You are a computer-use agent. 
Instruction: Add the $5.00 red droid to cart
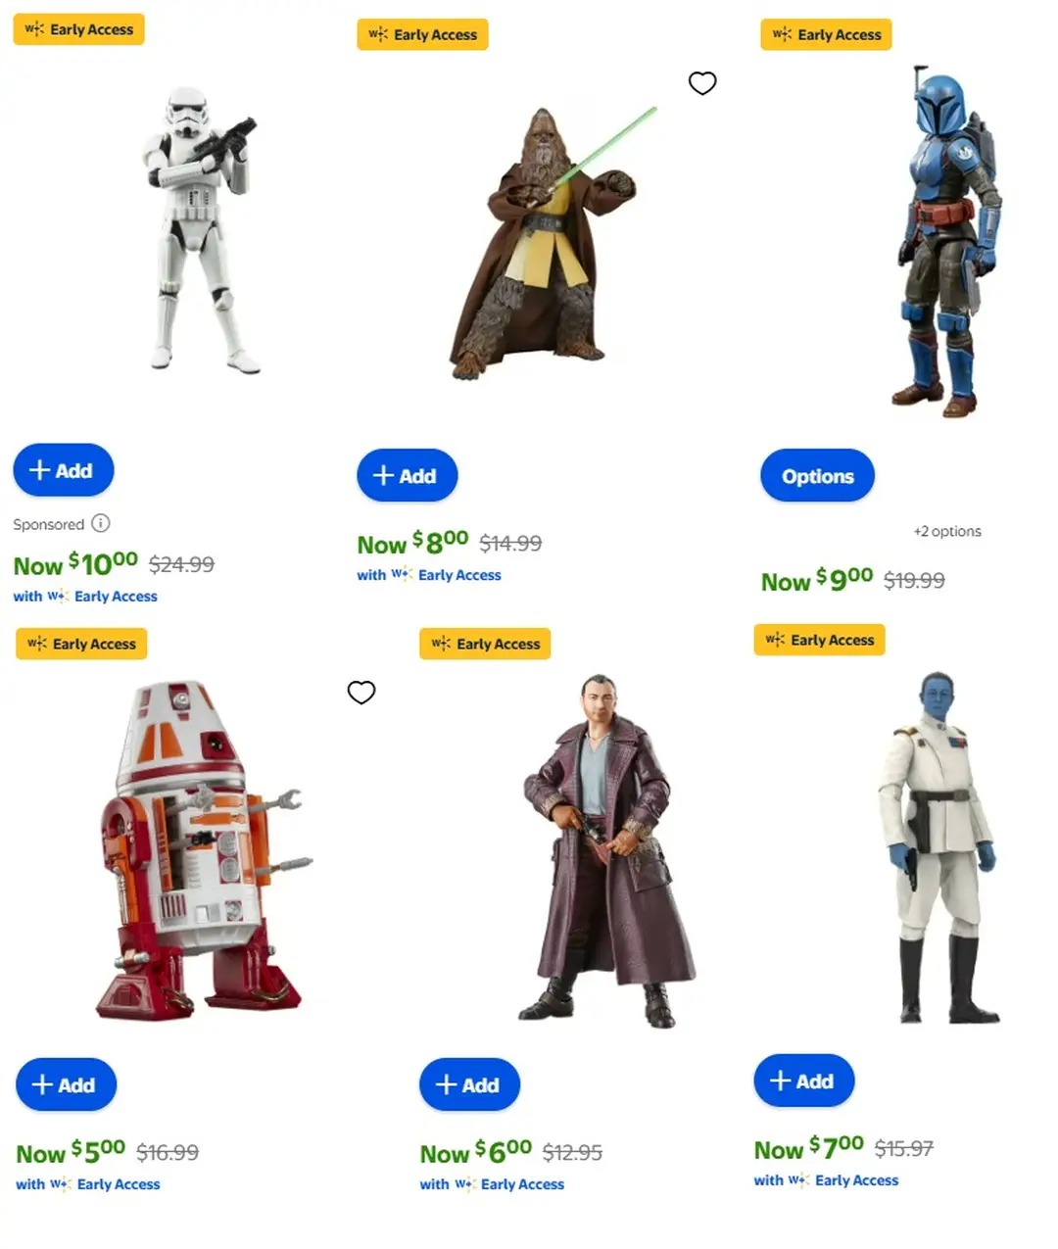click(x=67, y=1084)
